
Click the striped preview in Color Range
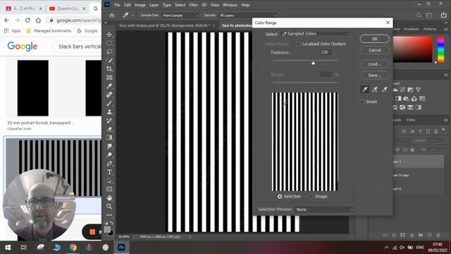point(305,142)
